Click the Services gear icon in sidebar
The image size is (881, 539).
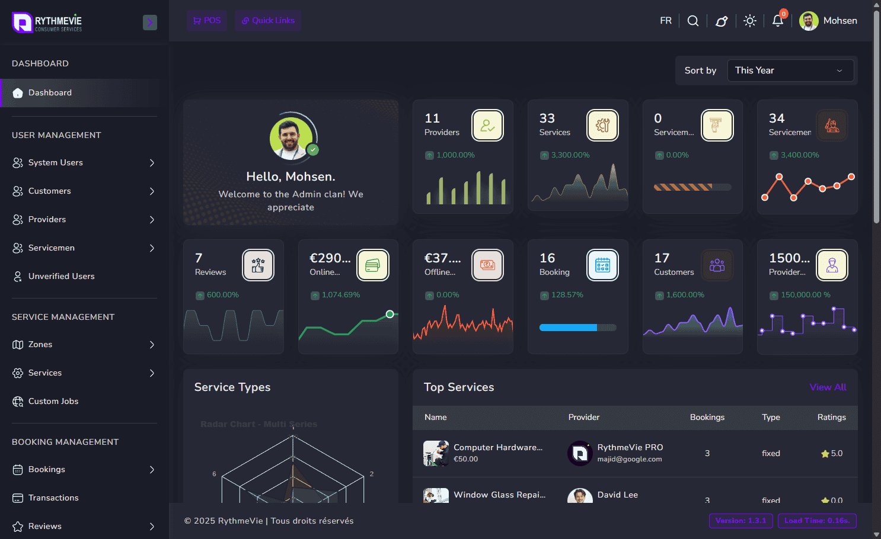point(18,373)
